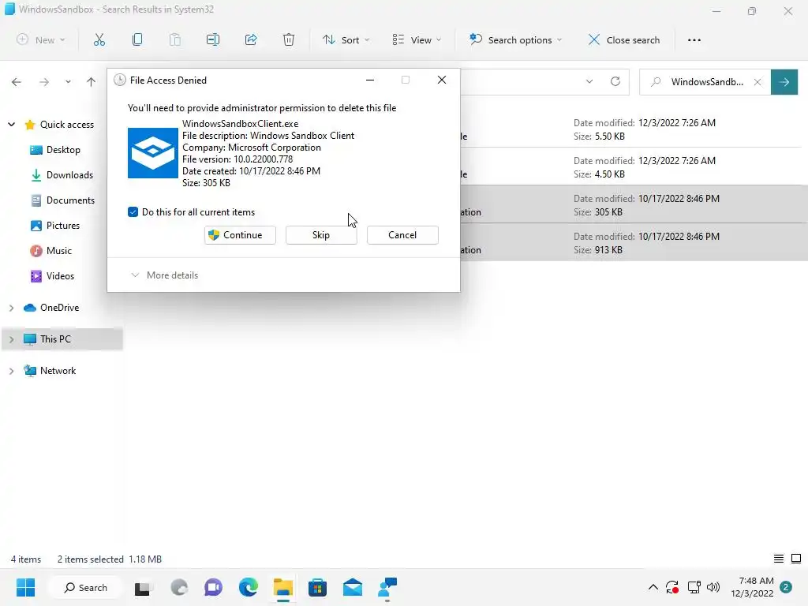The image size is (808, 606).
Task: Clear the search box text
Action: pos(757,82)
